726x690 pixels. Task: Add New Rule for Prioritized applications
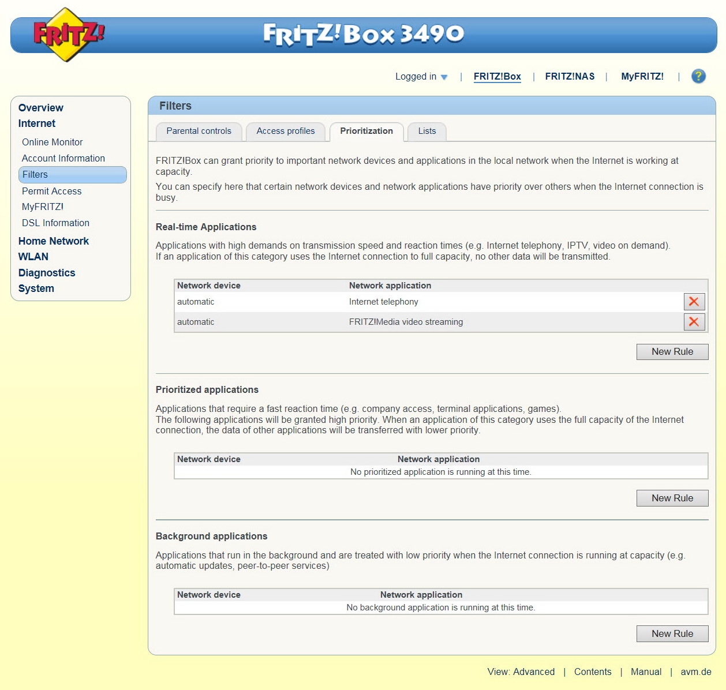[672, 498]
